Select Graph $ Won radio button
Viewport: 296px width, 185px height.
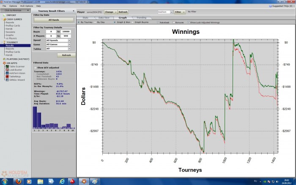click(x=115, y=22)
